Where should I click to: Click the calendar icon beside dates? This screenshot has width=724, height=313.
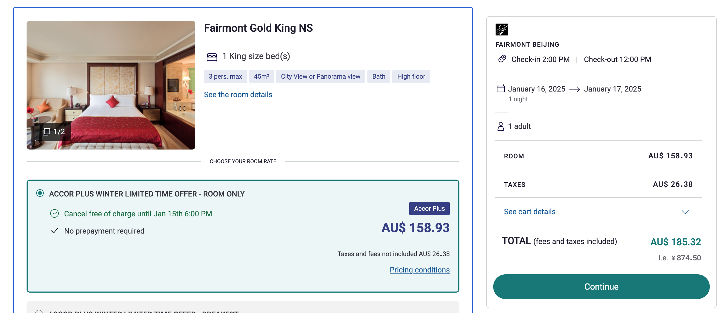coord(500,89)
